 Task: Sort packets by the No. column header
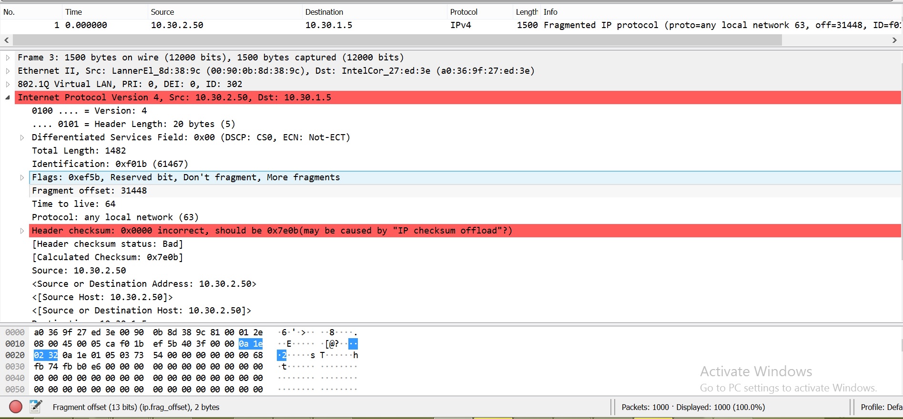31,12
